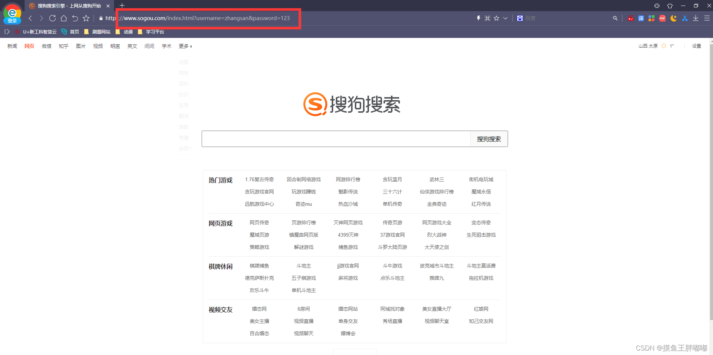Open the U+新工科智慧云 bookmark
This screenshot has width=713, height=355.
coord(36,32)
